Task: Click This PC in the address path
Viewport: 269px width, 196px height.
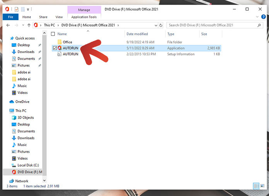Action: coord(49,25)
